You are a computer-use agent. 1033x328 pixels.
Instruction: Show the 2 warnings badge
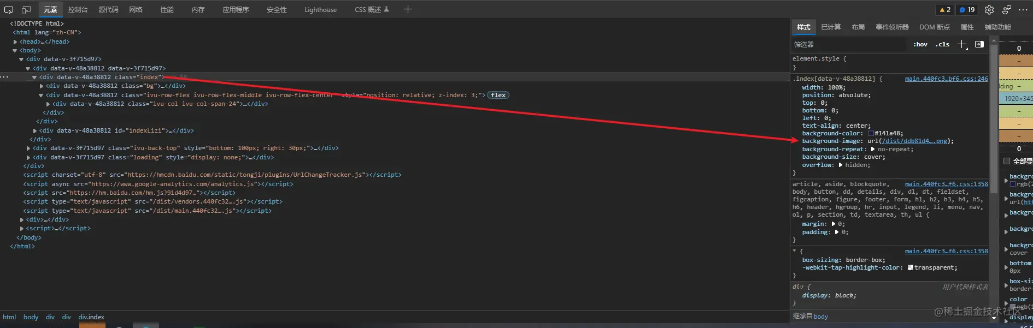pos(945,10)
